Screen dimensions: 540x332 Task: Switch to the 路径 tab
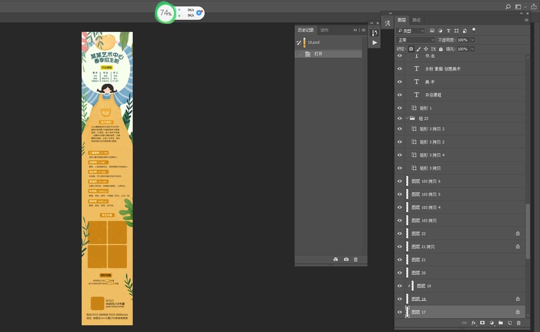[x=417, y=20]
